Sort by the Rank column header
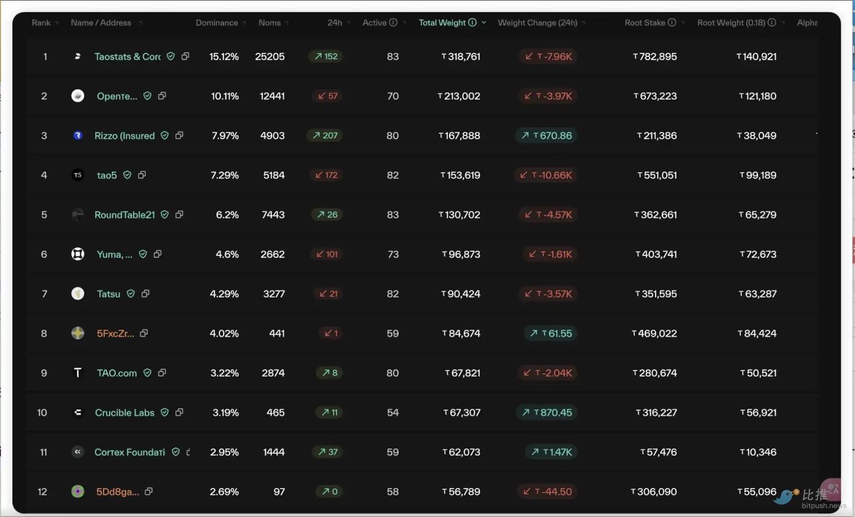Screen dimensions: 855x517 (41, 23)
